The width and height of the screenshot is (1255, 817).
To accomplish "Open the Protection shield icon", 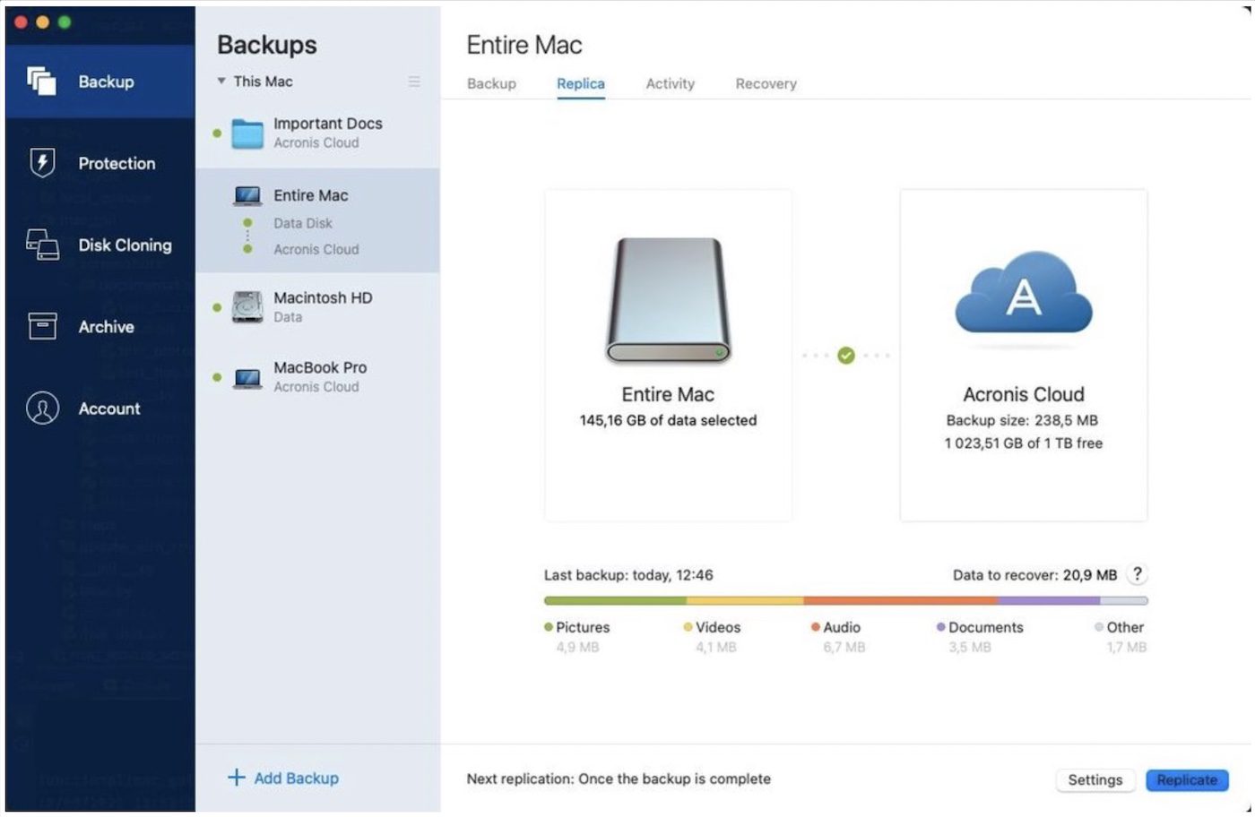I will click(42, 163).
